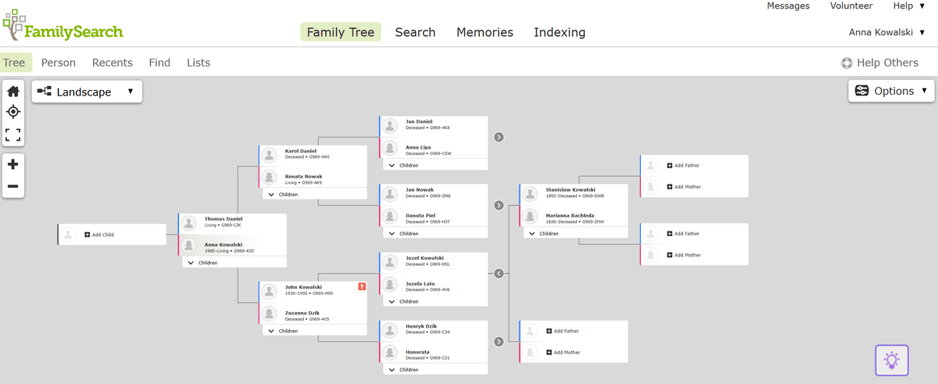Open the Options dropdown
This screenshot has height=384, width=938.
892,91
